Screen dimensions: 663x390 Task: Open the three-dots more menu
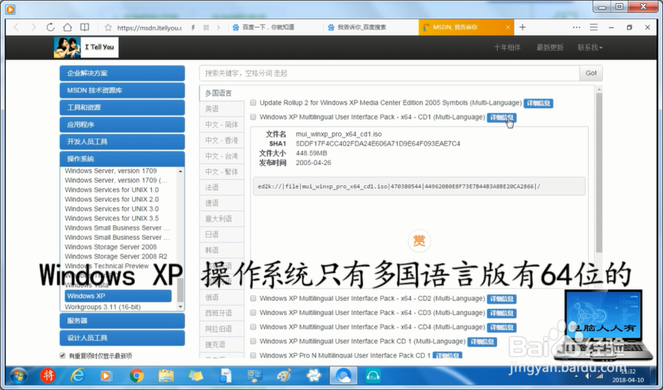tap(576, 27)
